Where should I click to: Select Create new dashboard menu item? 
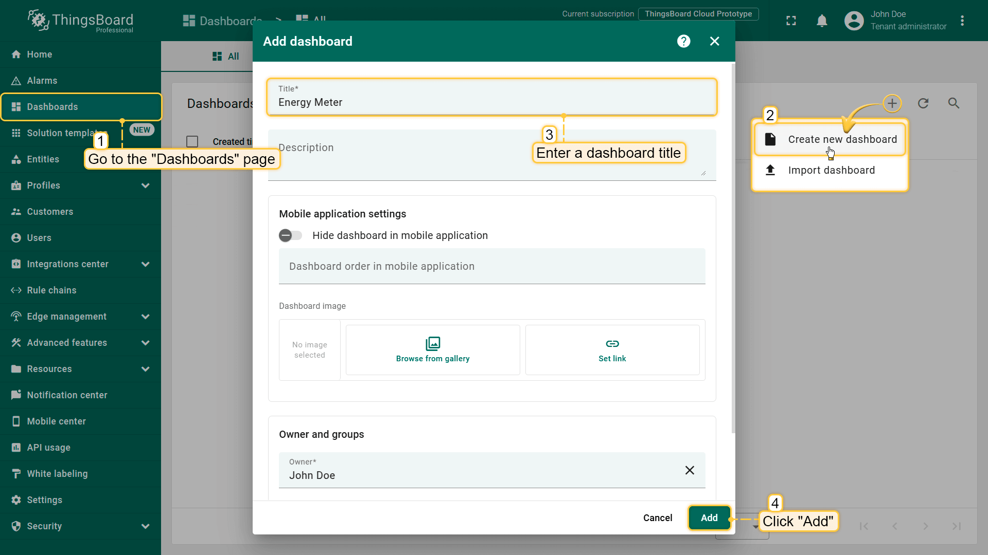coord(830,139)
